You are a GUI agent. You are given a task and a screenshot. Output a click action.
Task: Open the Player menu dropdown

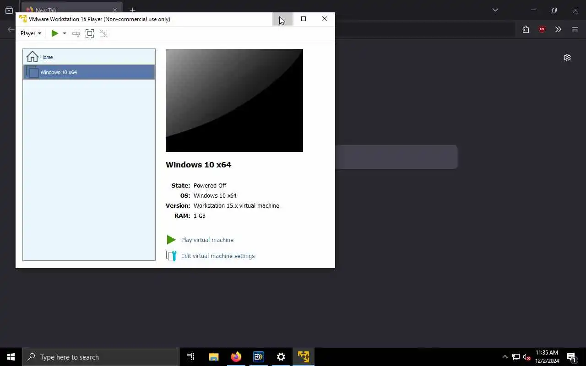point(31,33)
